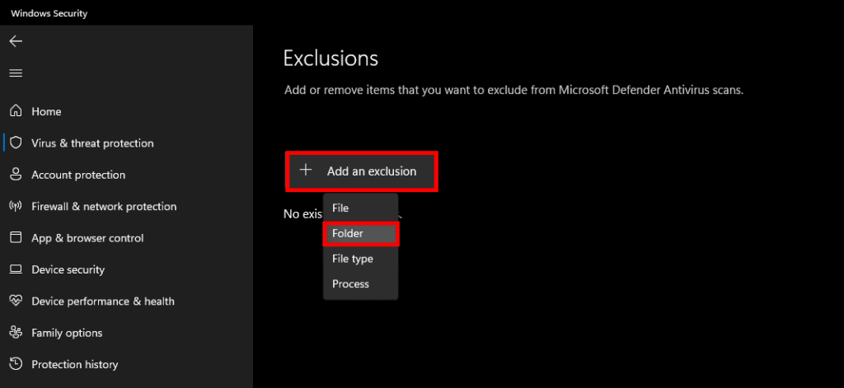The image size is (844, 388).
Task: Click the Exclusions page heading
Action: click(331, 58)
